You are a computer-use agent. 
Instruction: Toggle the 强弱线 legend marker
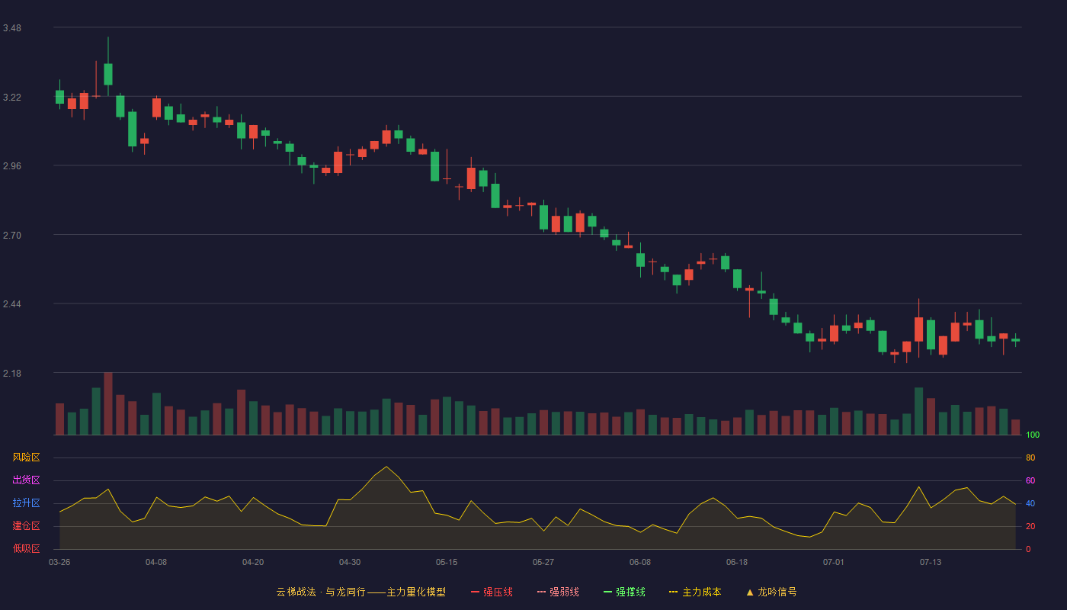click(x=542, y=592)
